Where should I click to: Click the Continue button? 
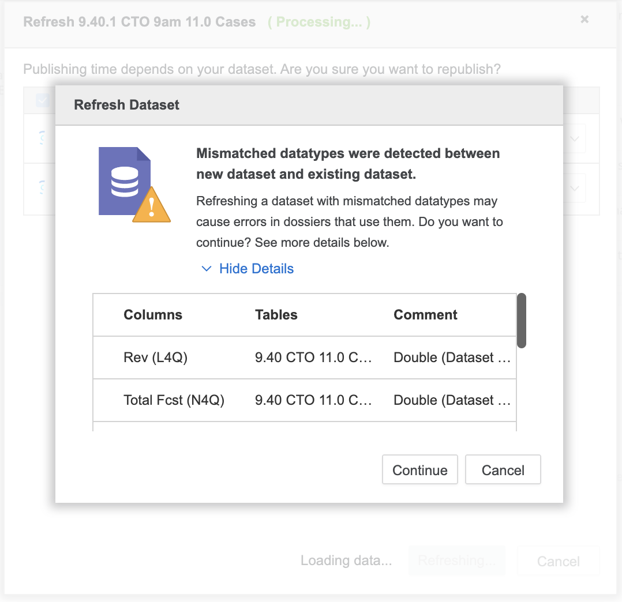[419, 469]
